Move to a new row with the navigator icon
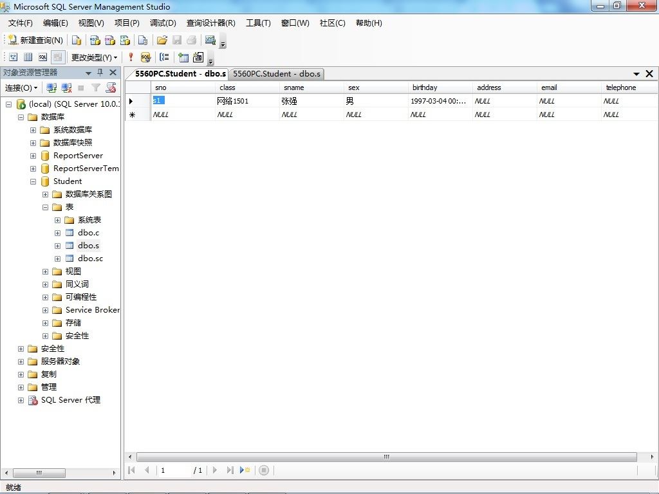659x494 pixels. coord(245,470)
